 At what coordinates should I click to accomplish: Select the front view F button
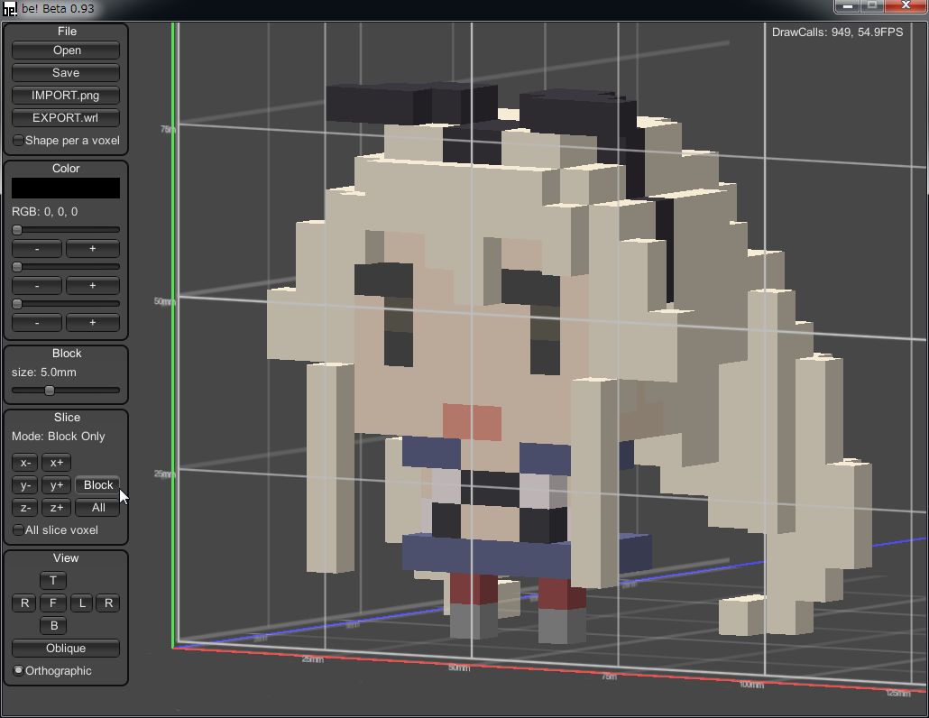pyautogui.click(x=53, y=603)
